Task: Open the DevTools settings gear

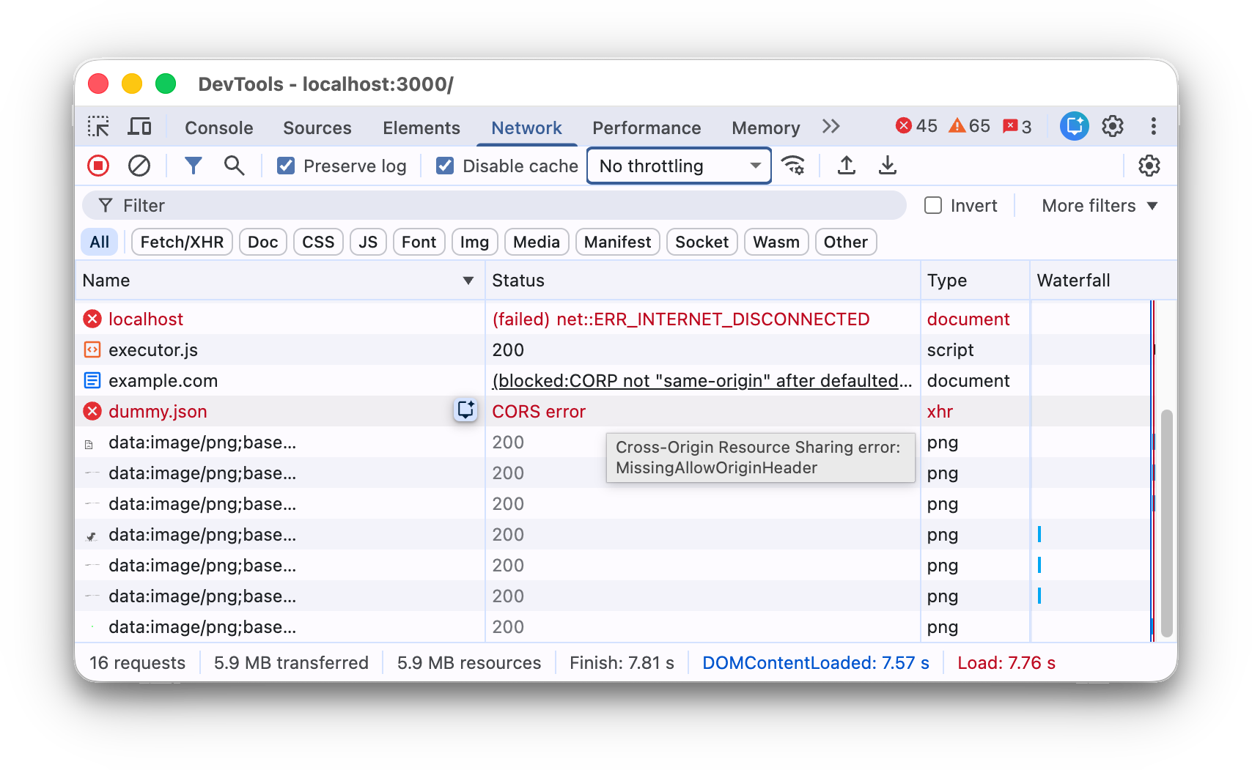Action: [x=1113, y=127]
